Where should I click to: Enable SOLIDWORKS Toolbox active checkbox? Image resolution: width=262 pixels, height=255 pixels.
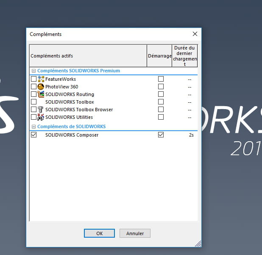pos(34,101)
